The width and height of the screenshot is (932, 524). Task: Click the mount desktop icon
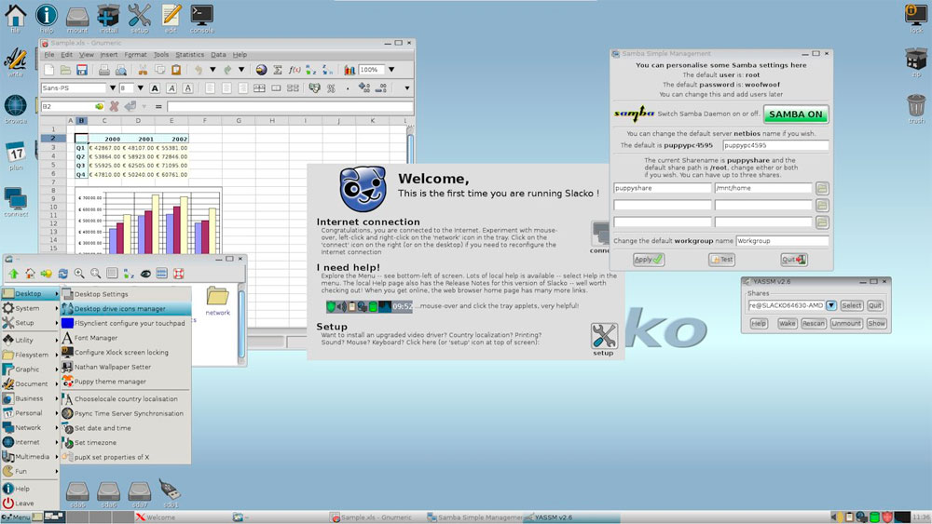[x=77, y=19]
